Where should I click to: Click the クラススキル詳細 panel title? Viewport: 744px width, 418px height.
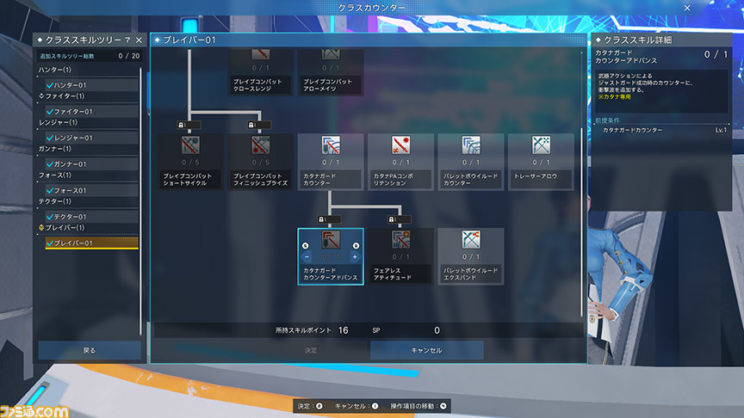tap(638, 40)
